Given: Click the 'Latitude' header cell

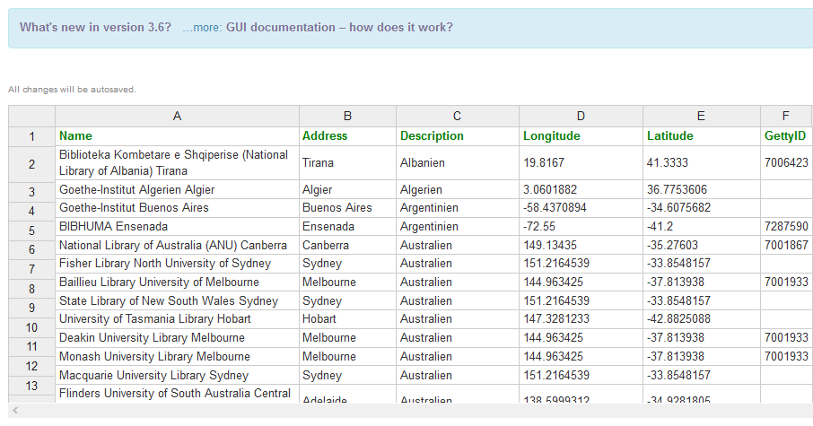Looking at the screenshot, I should pos(702,136).
